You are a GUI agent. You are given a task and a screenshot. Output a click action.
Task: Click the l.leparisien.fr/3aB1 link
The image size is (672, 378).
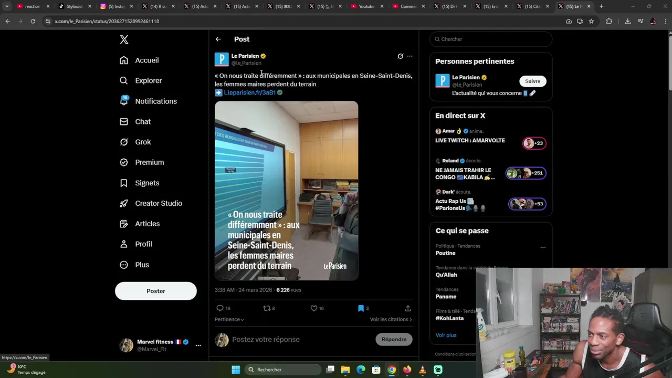tap(250, 93)
